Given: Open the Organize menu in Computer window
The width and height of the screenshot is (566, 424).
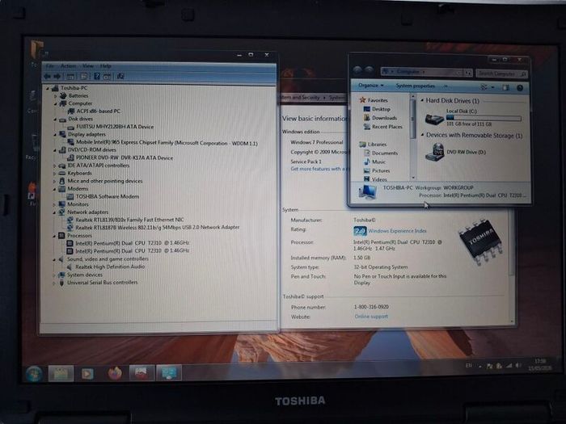Looking at the screenshot, I should (370, 86).
